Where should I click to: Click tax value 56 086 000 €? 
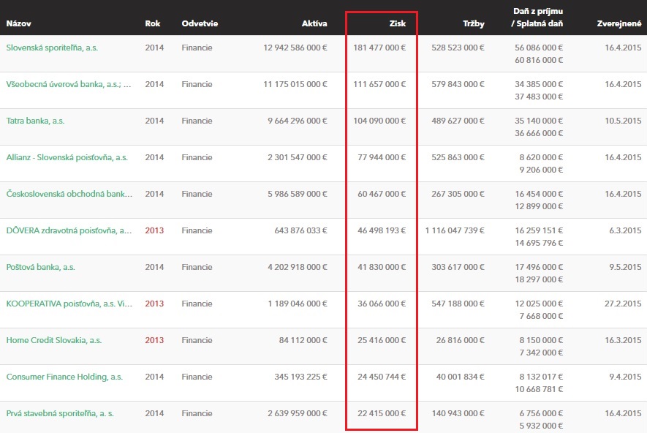point(539,48)
